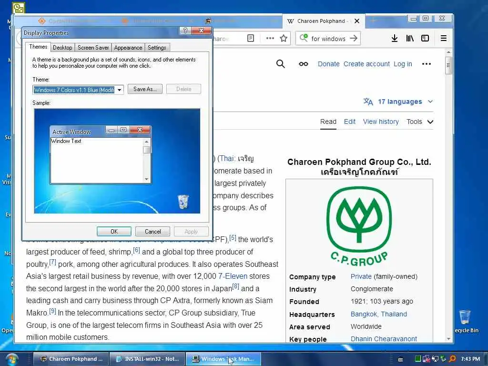Click the Wikipedia appearance glasses icon
Screen dimensions: 488x366
304,64
